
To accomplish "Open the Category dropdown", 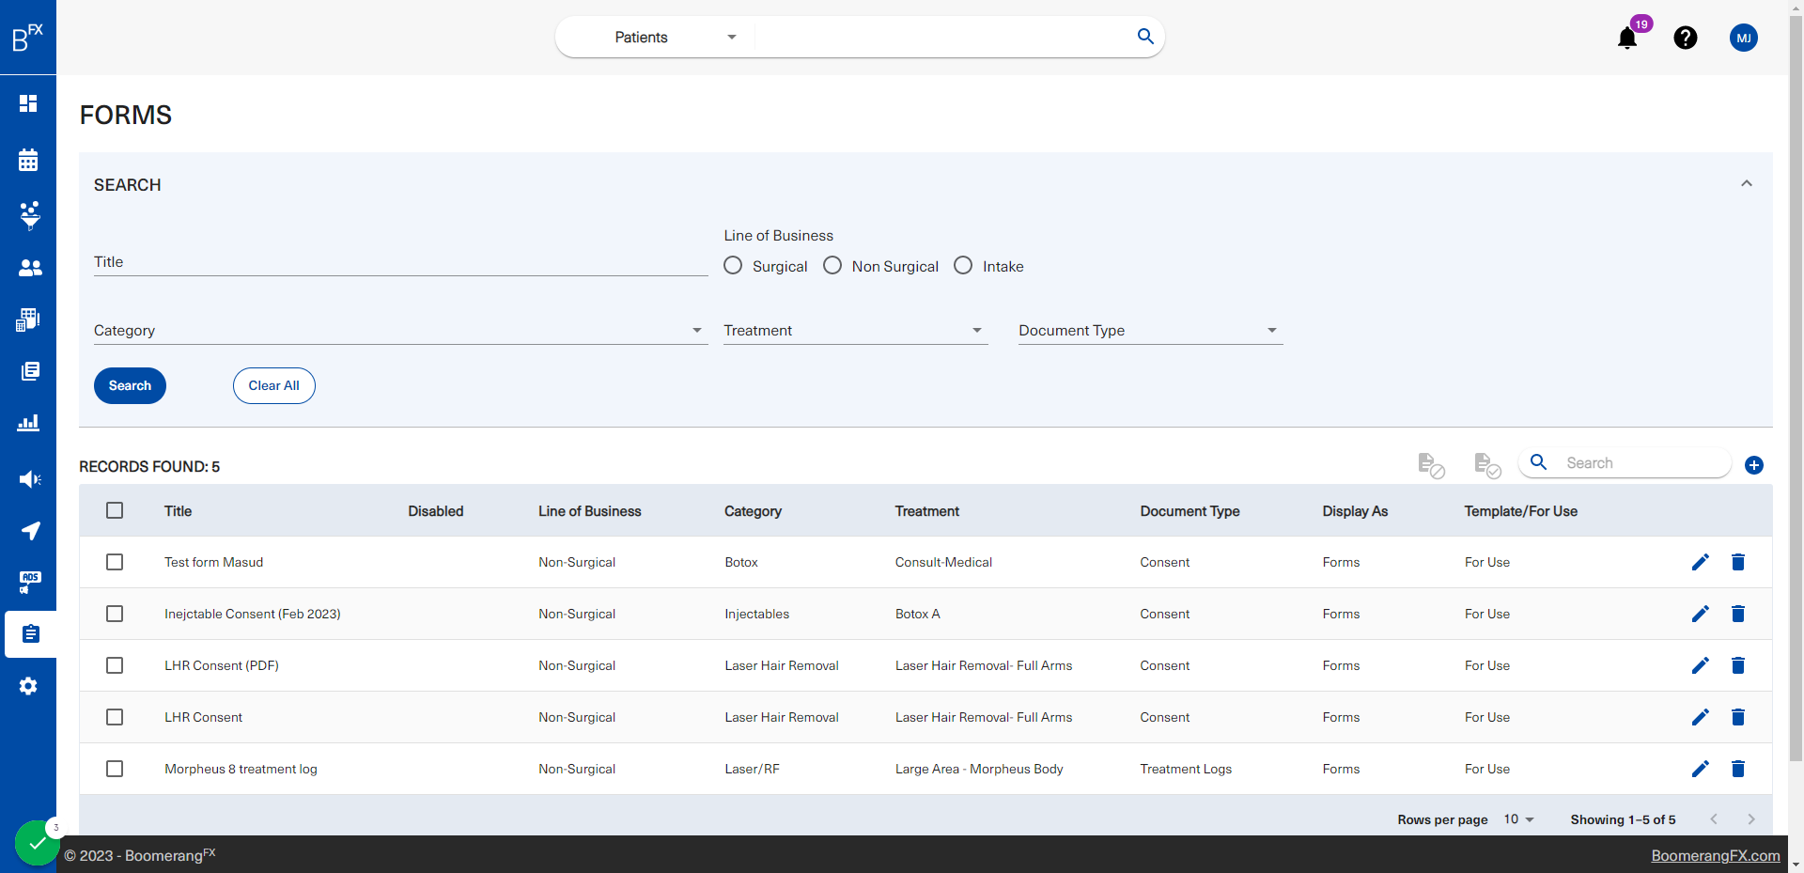I will 400,331.
